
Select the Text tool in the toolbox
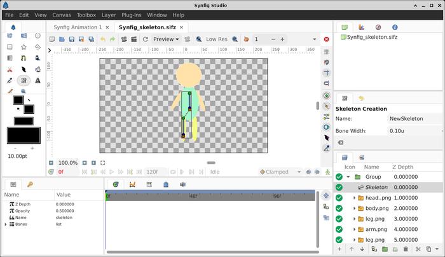tap(38, 81)
